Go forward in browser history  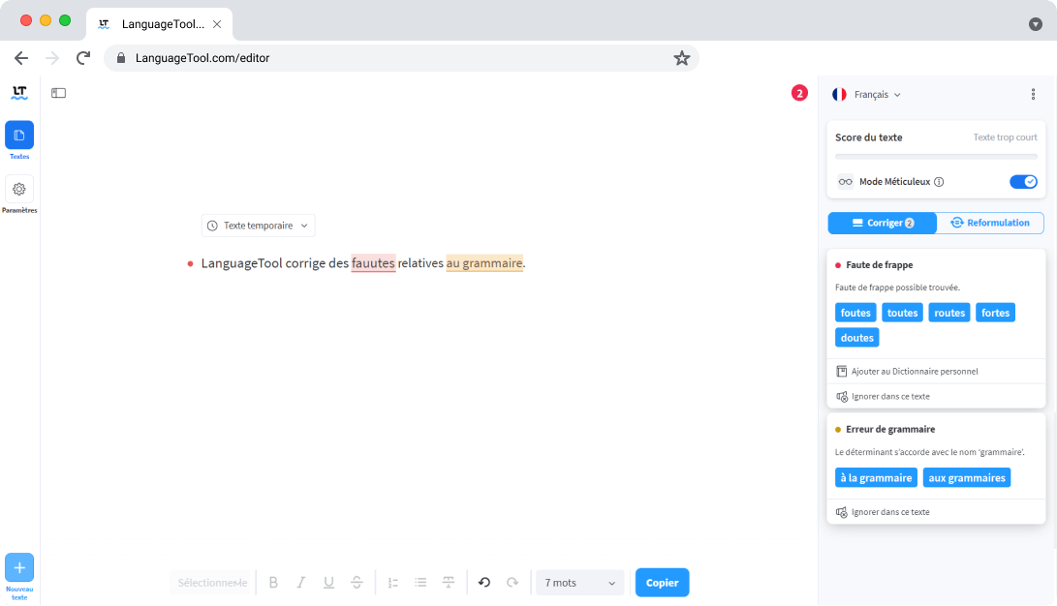(52, 58)
